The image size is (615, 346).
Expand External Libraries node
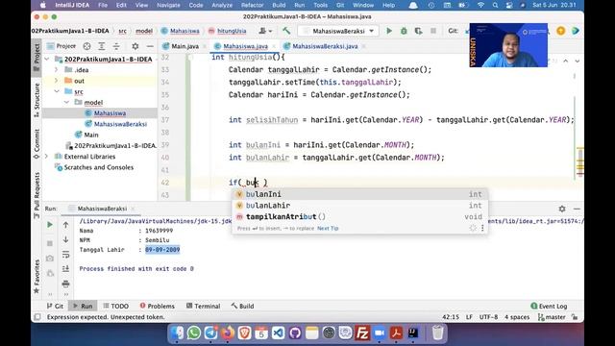click(x=47, y=156)
